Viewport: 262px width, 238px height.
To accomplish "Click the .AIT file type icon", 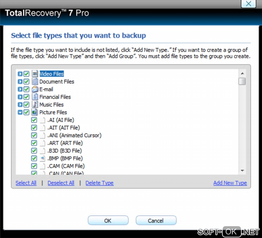I will 42,128.
